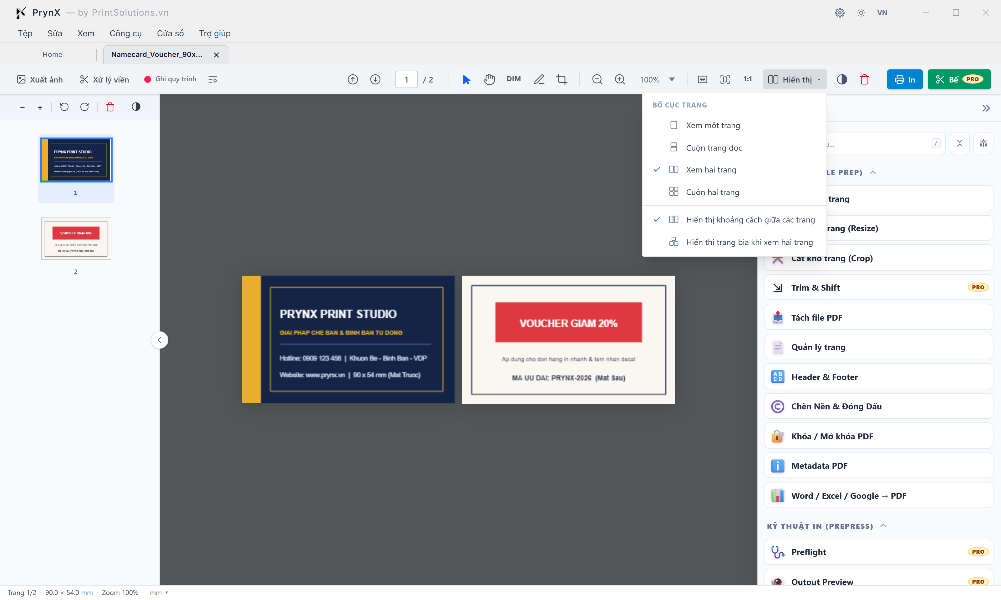Screen dimensions: 1001x600
Task: Select Cuộn trang dọc layout
Action: (734, 147)
